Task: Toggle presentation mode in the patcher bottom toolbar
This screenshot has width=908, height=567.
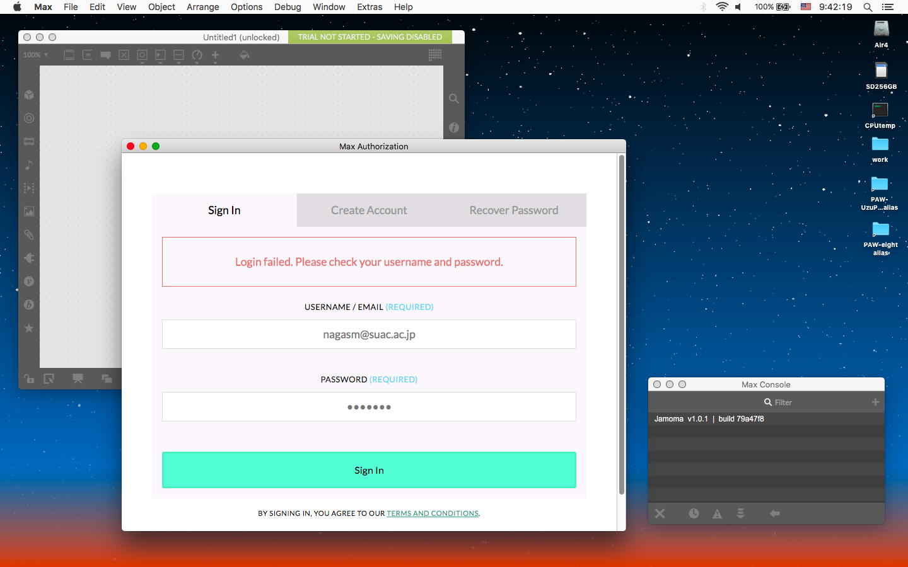Action: click(x=78, y=379)
